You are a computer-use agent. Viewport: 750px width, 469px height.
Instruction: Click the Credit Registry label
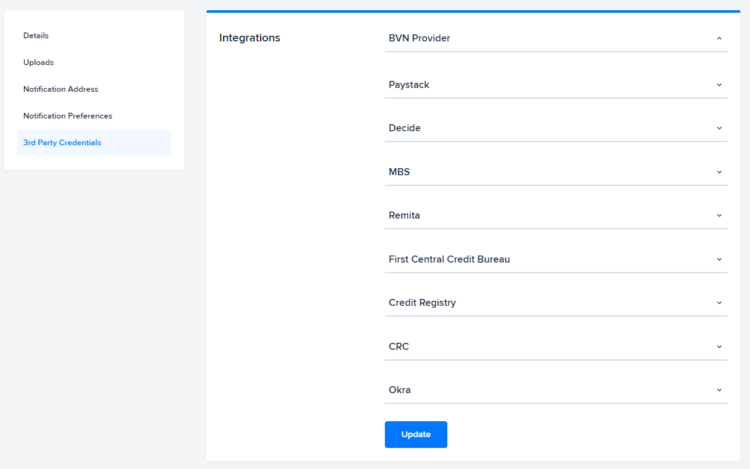click(422, 303)
